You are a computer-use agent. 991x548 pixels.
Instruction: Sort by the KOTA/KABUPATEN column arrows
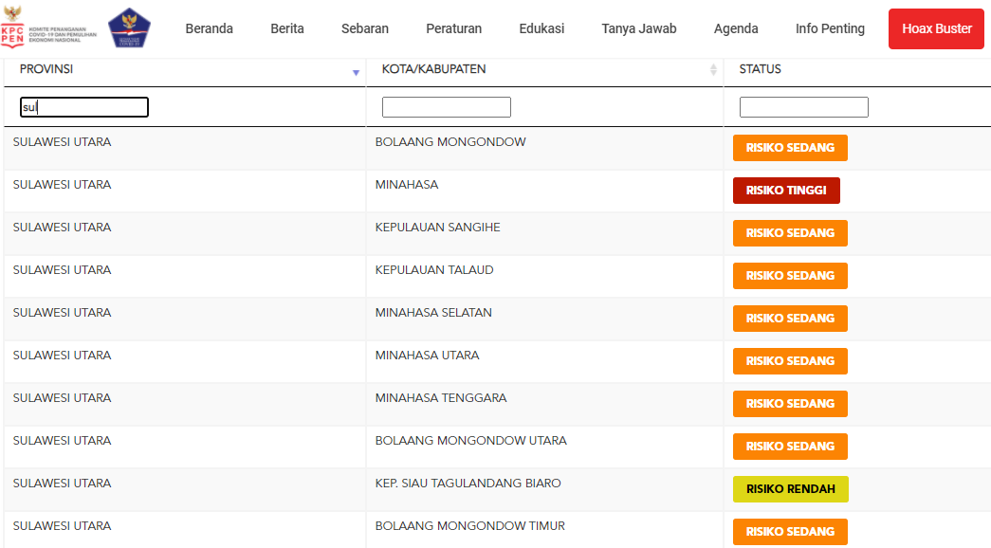pyautogui.click(x=713, y=69)
